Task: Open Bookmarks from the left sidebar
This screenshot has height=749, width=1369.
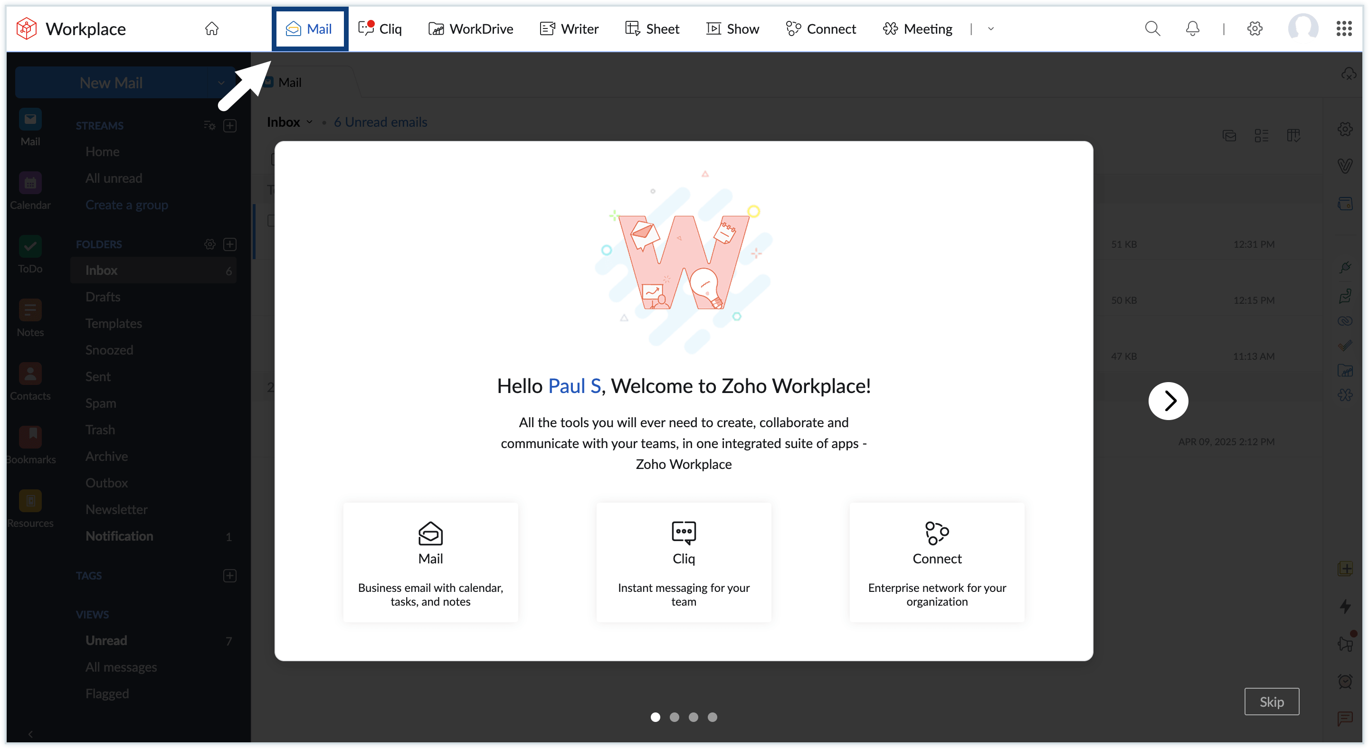Action: (30, 444)
